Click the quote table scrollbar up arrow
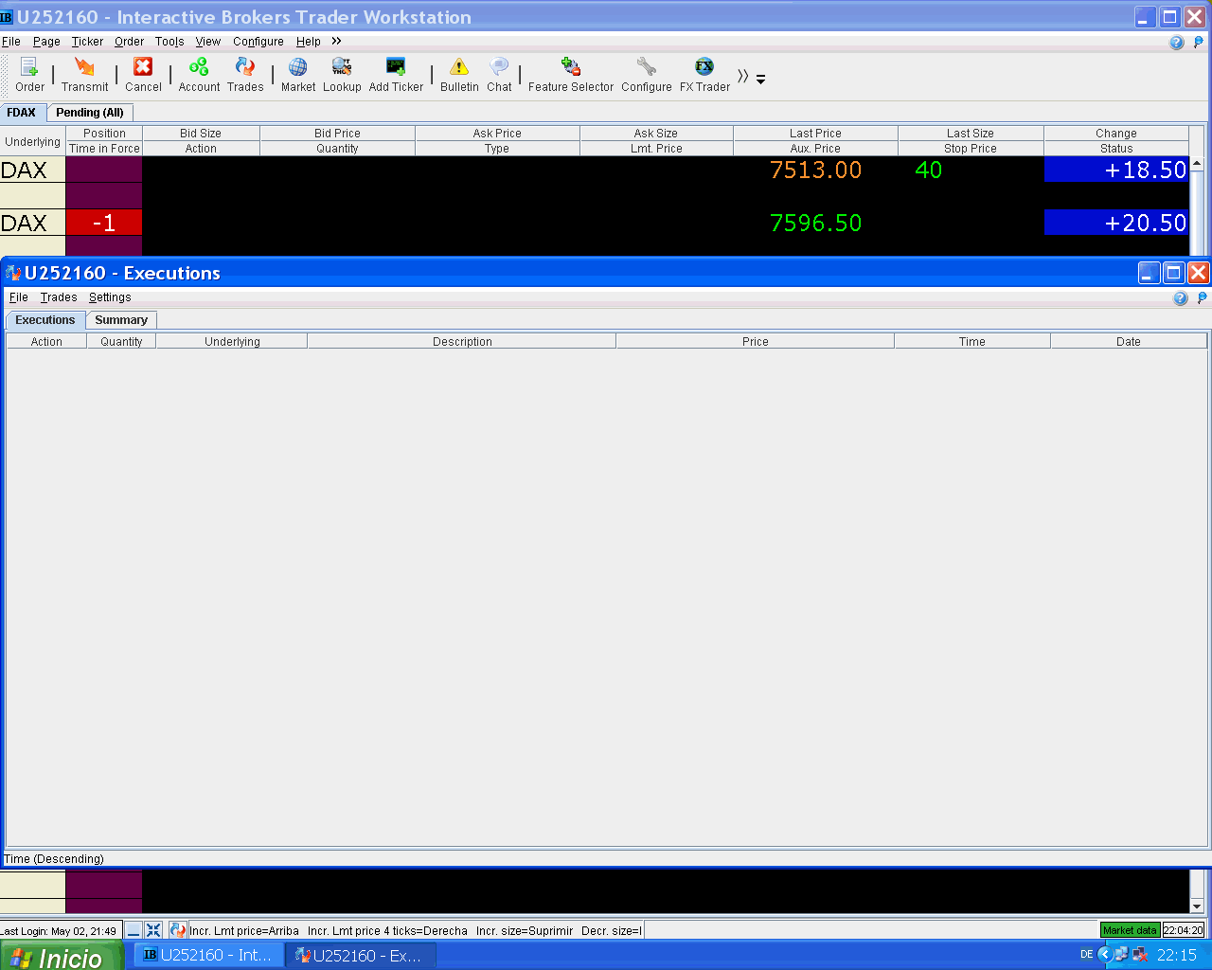 [x=1197, y=164]
